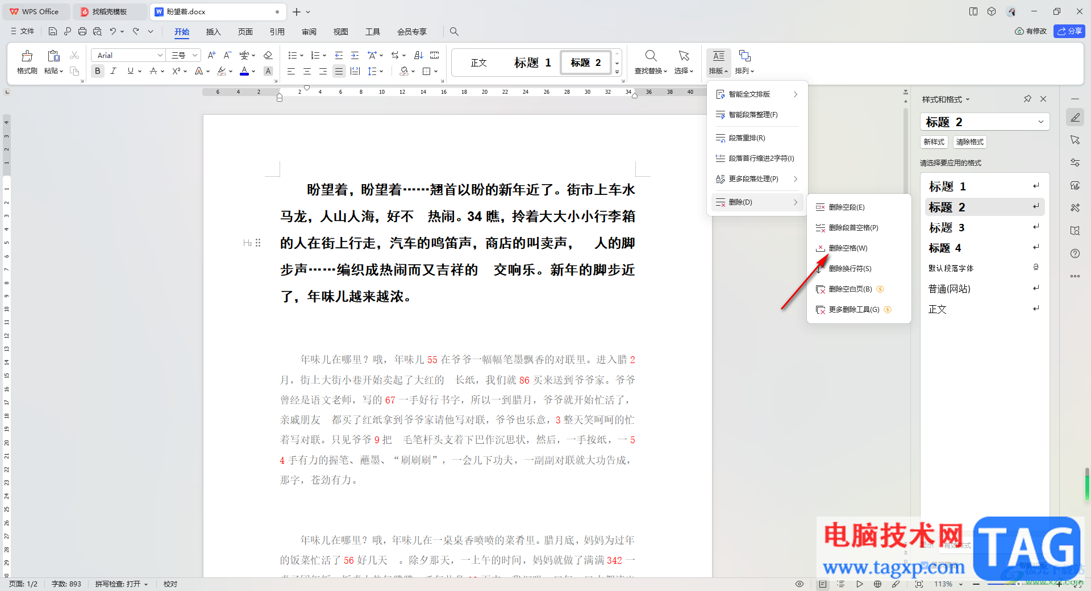Click the distributed alignment icon
This screenshot has width=1091, height=591.
click(x=355, y=71)
